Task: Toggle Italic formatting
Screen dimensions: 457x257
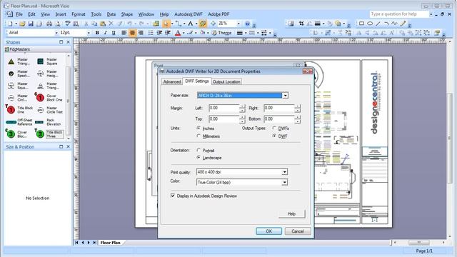Action: point(105,33)
